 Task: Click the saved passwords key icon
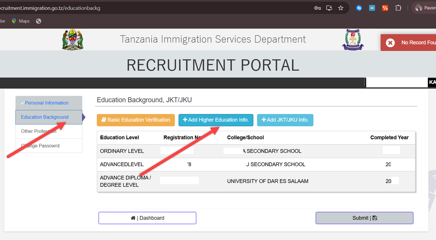click(317, 7)
